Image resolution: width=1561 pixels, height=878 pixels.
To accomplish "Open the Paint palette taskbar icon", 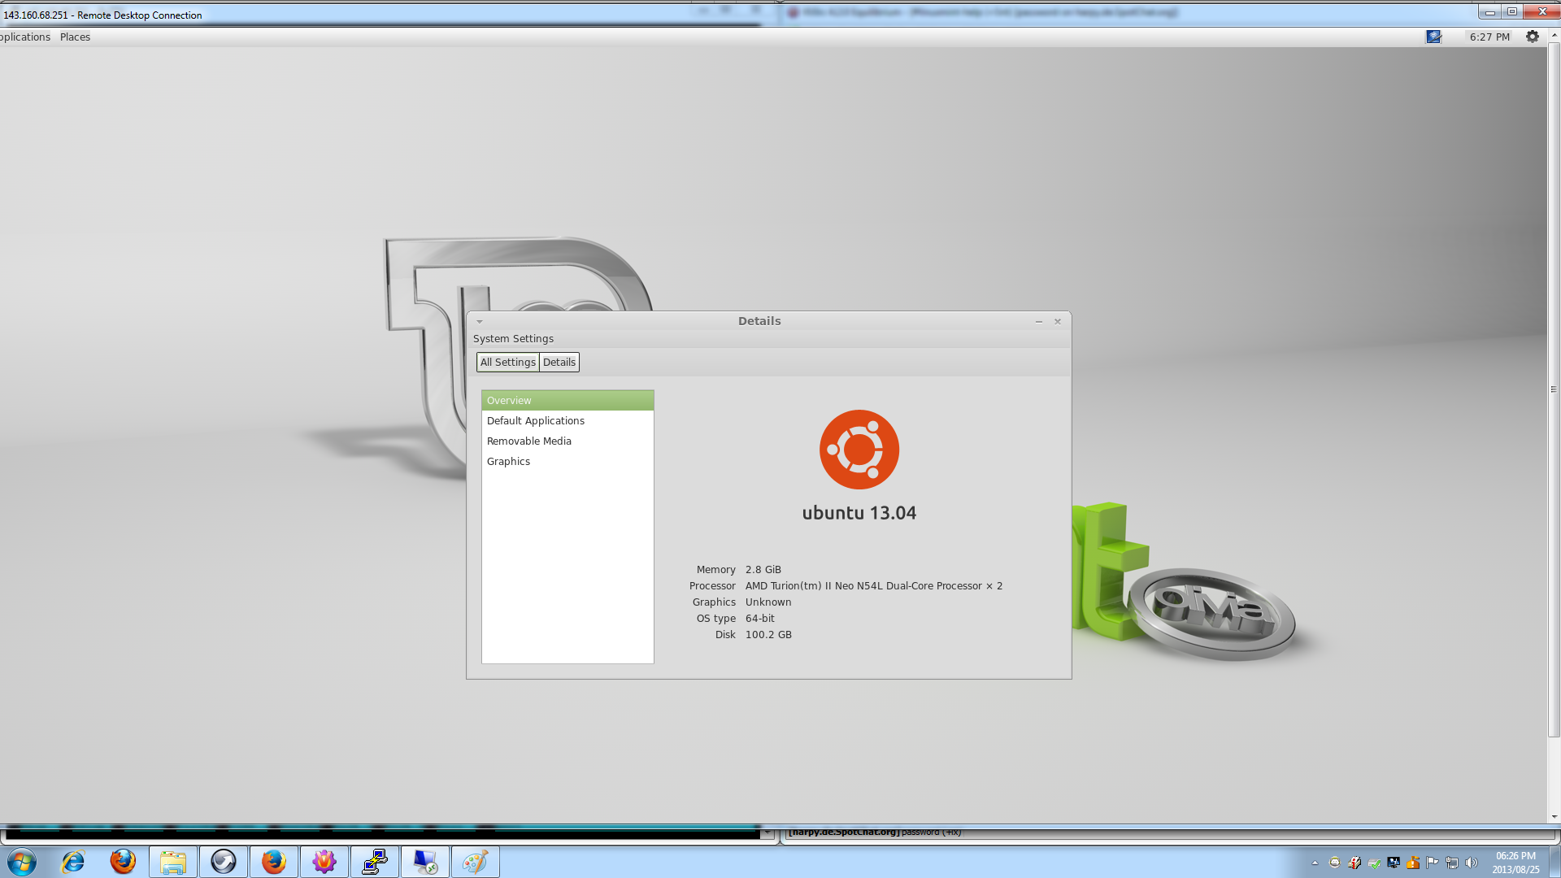I will (x=476, y=862).
